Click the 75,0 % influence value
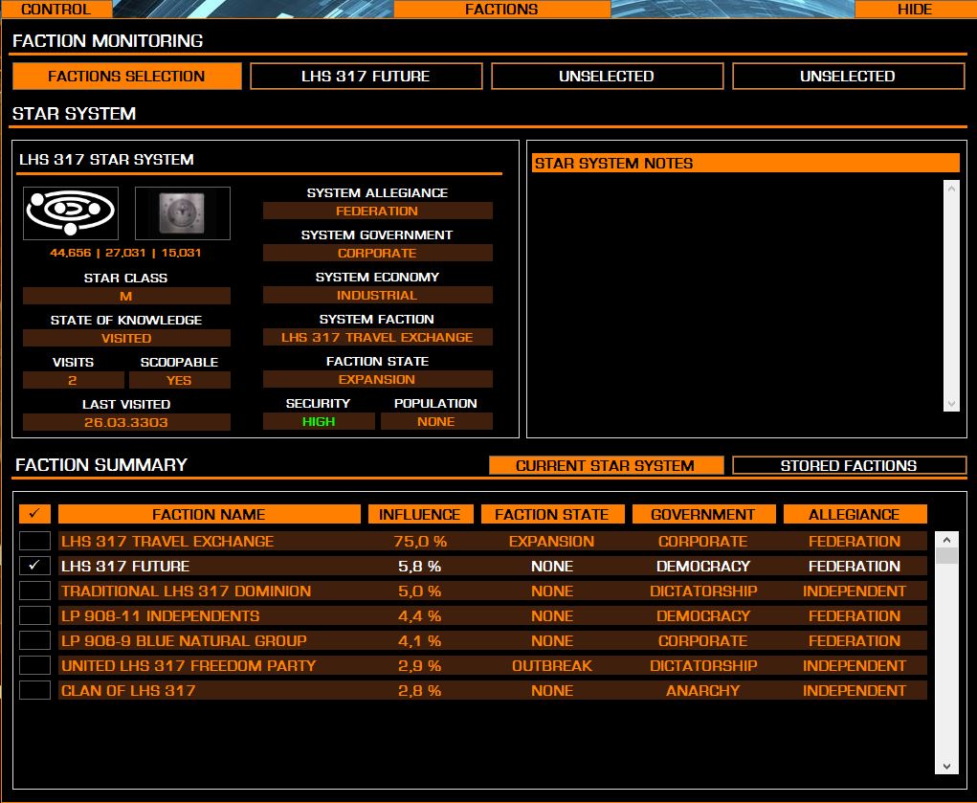The height and width of the screenshot is (803, 977). (421, 541)
